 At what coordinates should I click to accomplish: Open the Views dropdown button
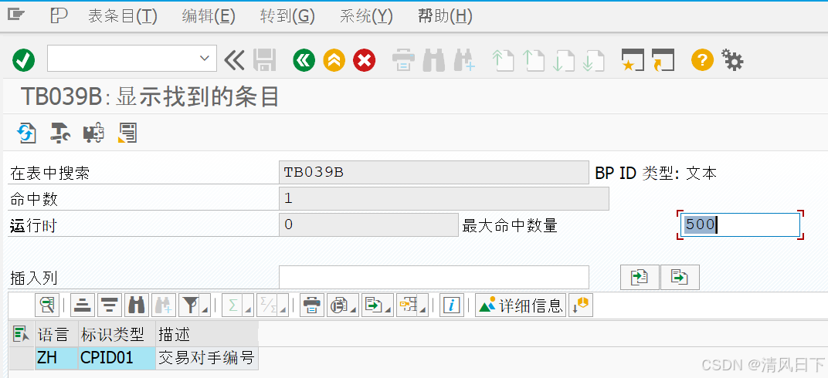tap(343, 305)
